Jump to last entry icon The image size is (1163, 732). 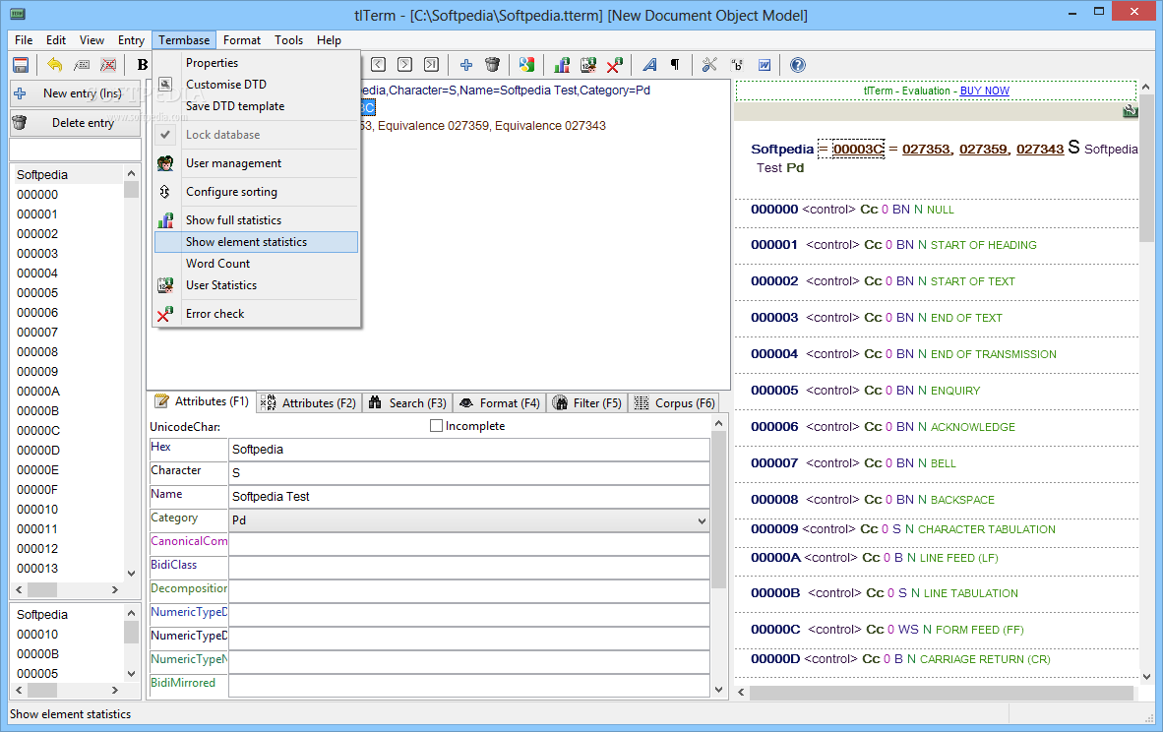[x=432, y=65]
